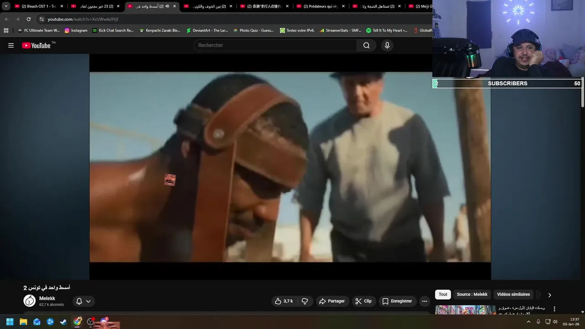Open the YouTube hamburger guide menu

pyautogui.click(x=11, y=45)
